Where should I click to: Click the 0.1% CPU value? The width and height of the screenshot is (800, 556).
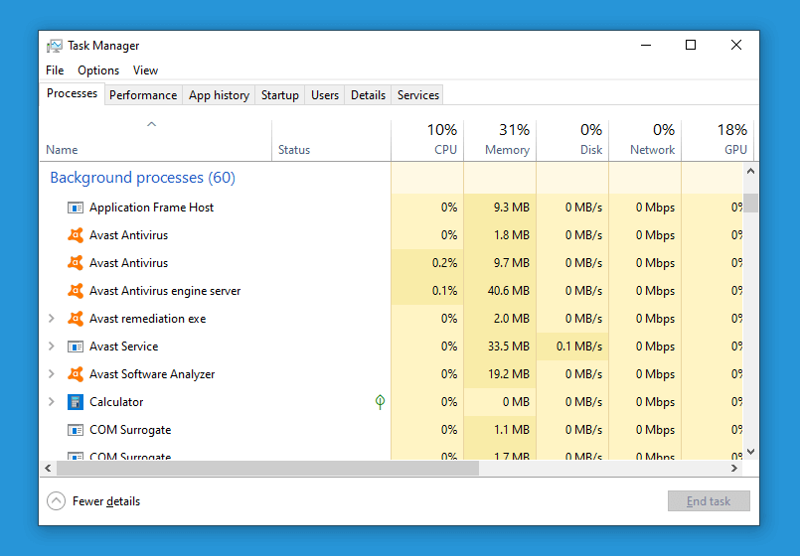(x=444, y=291)
